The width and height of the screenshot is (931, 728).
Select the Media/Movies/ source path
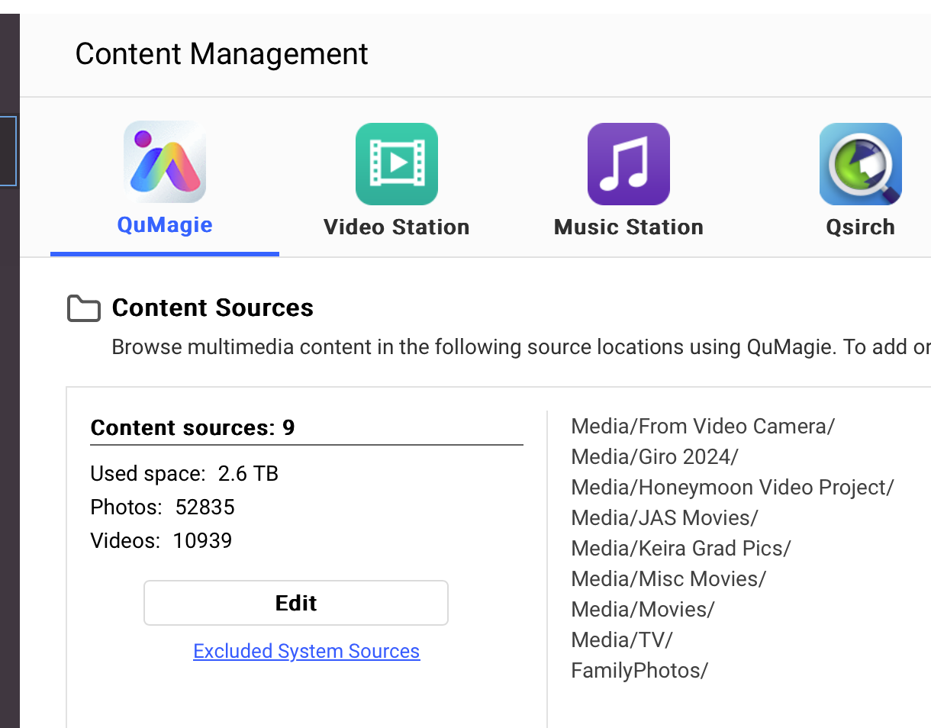(643, 609)
